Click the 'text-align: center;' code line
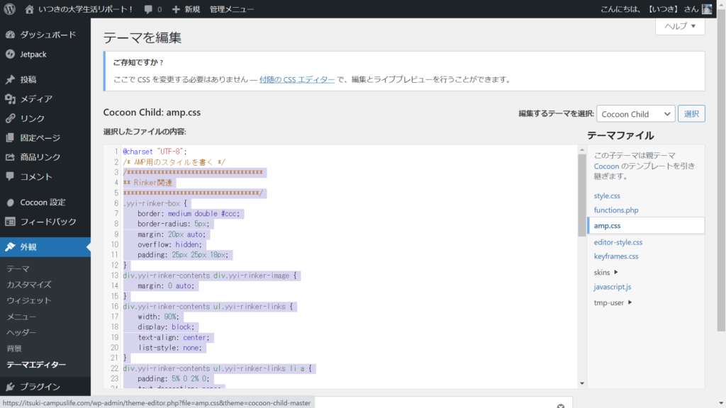This screenshot has height=408, width=726. tap(173, 338)
